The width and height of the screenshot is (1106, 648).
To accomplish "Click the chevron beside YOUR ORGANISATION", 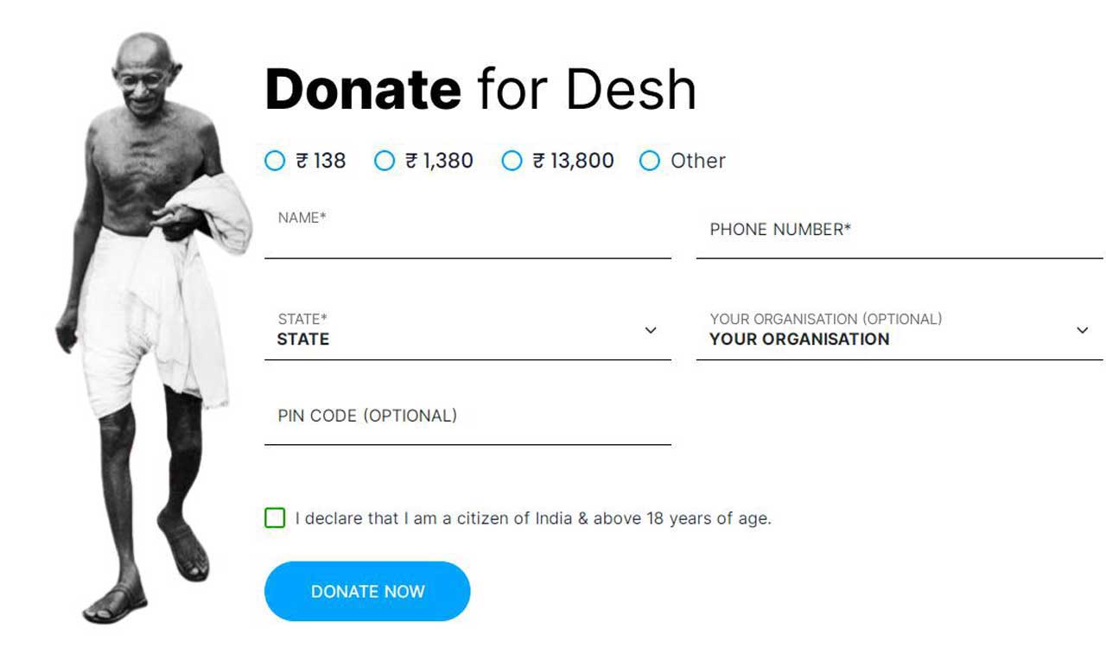I will click(x=1082, y=330).
